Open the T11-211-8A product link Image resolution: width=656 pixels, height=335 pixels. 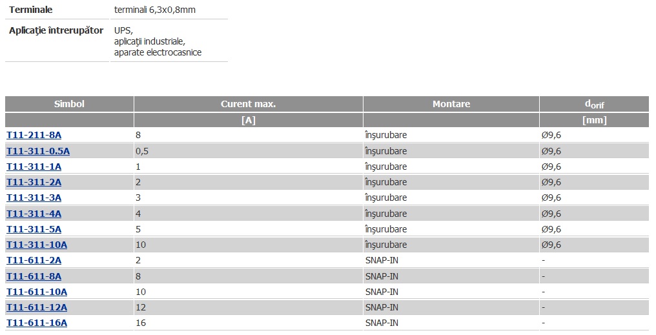point(34,135)
